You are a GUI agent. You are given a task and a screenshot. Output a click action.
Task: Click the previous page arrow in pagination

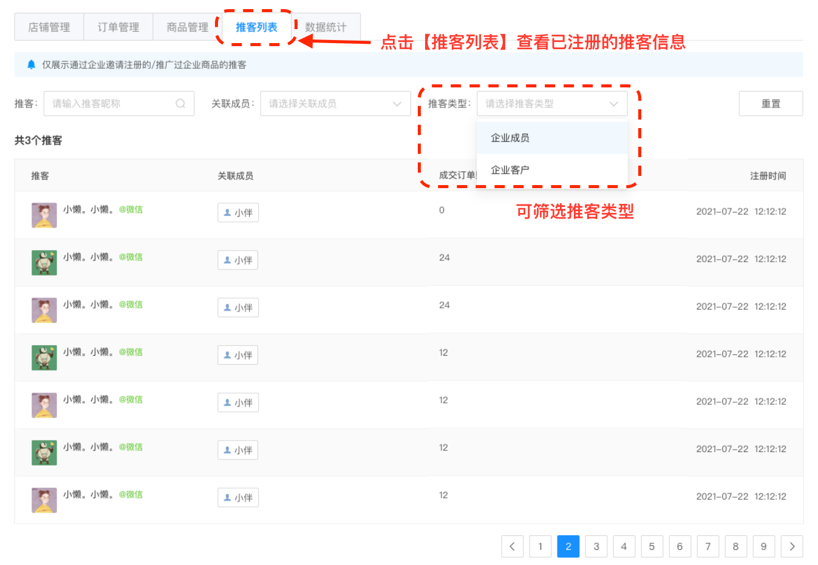click(512, 546)
